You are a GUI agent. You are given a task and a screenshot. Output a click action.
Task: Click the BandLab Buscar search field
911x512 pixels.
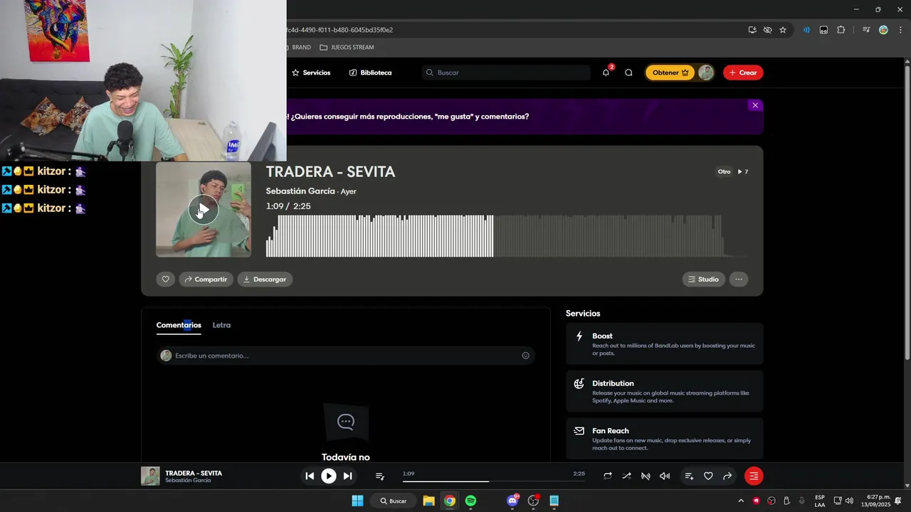506,73
